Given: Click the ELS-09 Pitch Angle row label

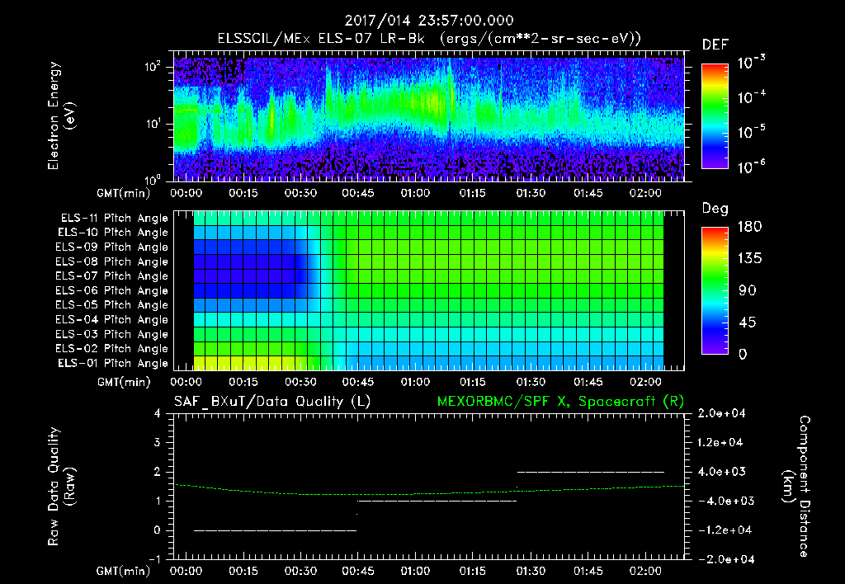Looking at the screenshot, I should pyautogui.click(x=112, y=247).
